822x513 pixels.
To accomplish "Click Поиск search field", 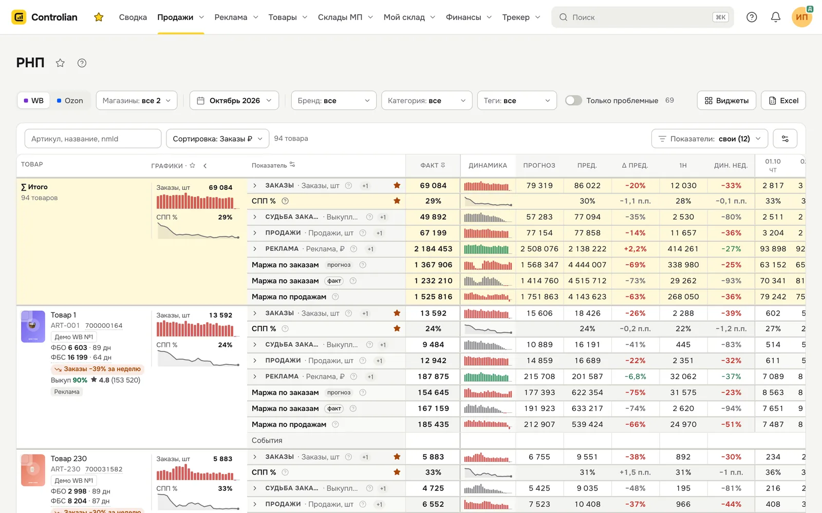I will click(643, 17).
